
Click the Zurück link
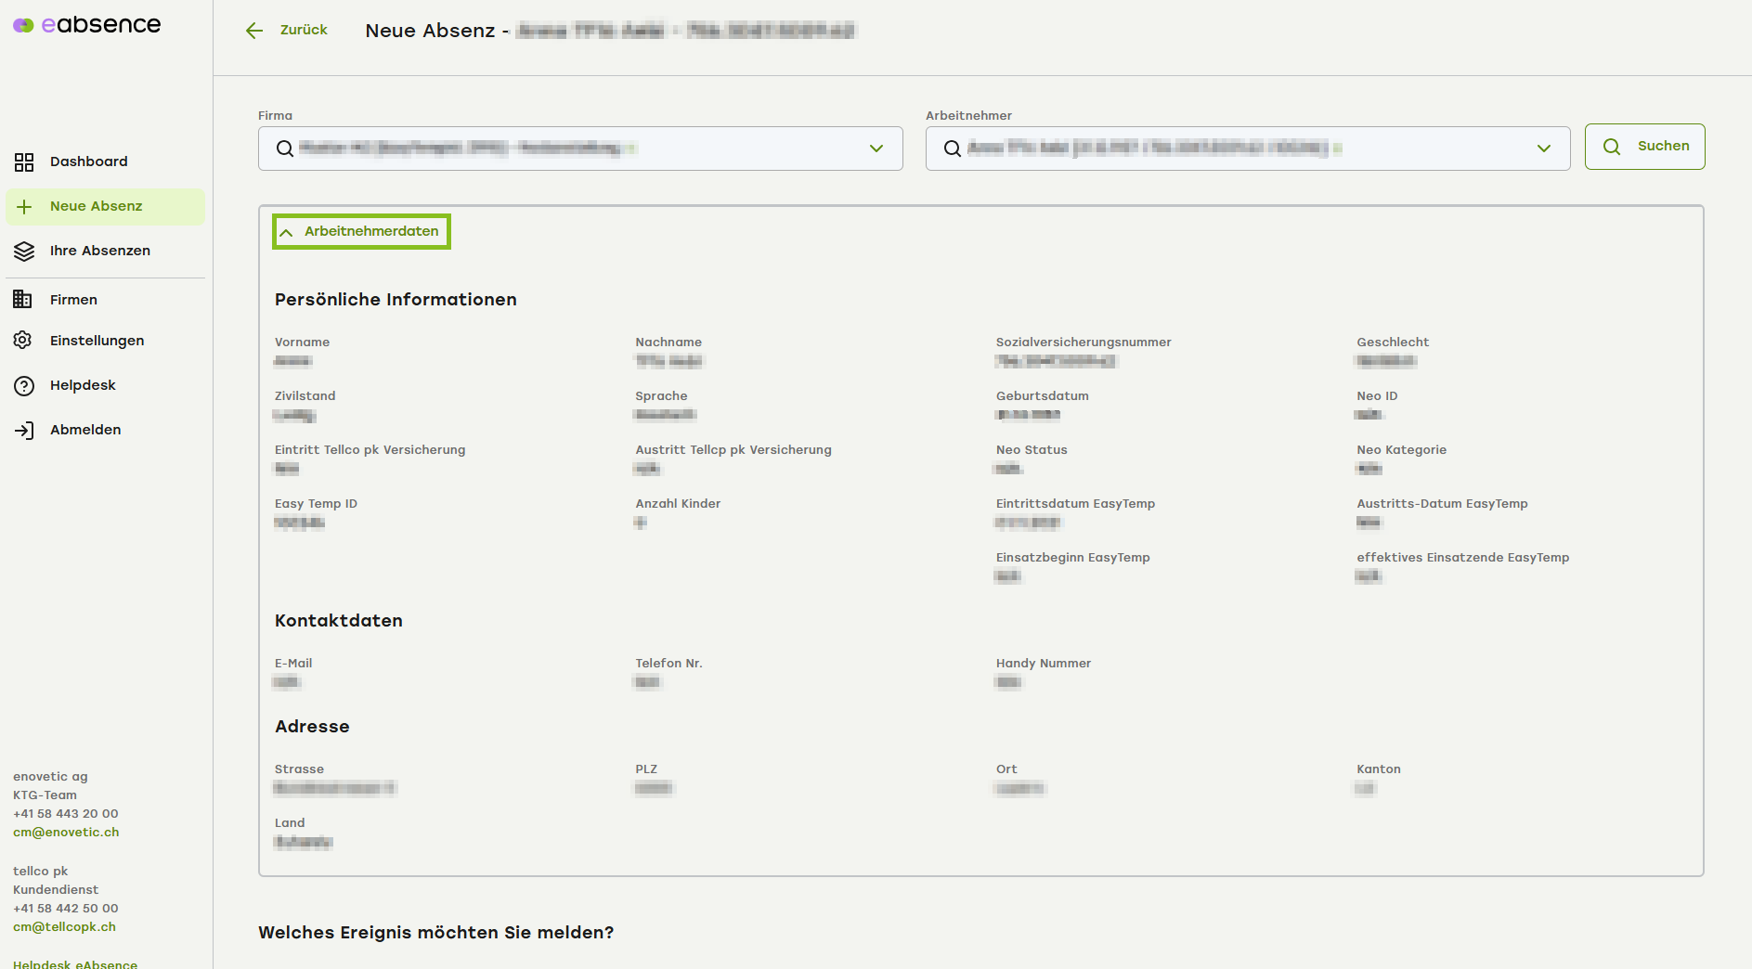coord(304,30)
